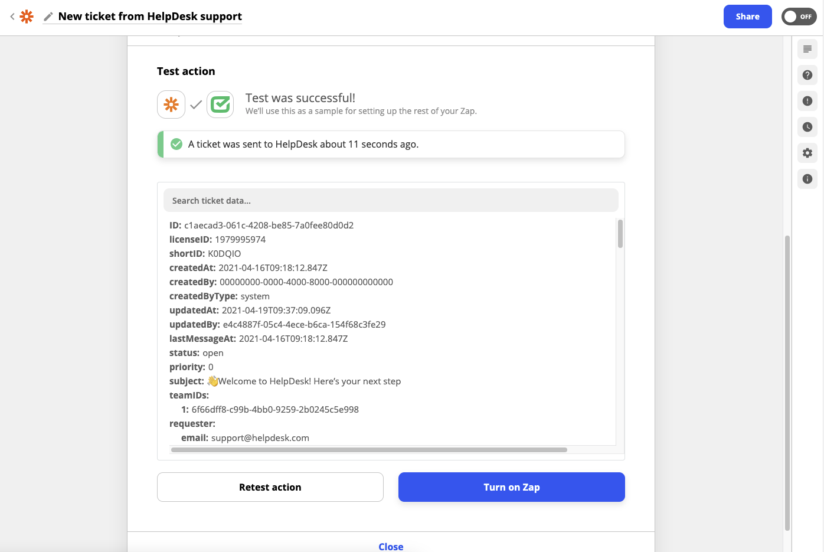The height and width of the screenshot is (552, 824).
Task: Click the Turn on Zap button
Action: pos(511,487)
